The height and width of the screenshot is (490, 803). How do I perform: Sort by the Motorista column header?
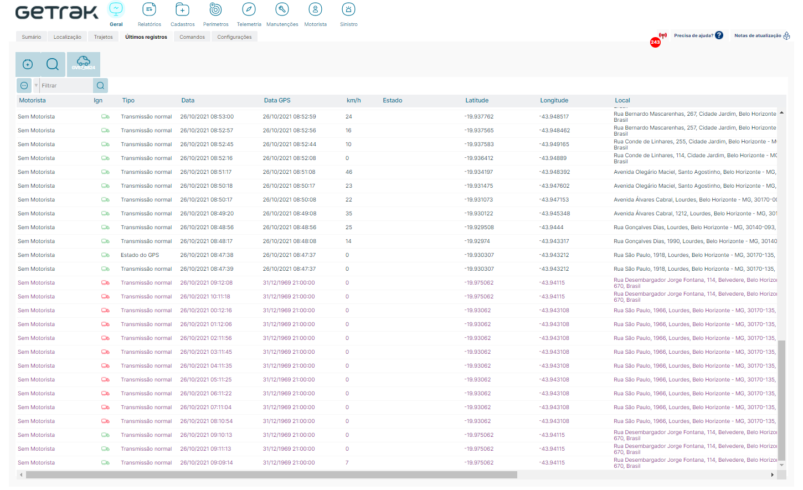[x=33, y=101]
